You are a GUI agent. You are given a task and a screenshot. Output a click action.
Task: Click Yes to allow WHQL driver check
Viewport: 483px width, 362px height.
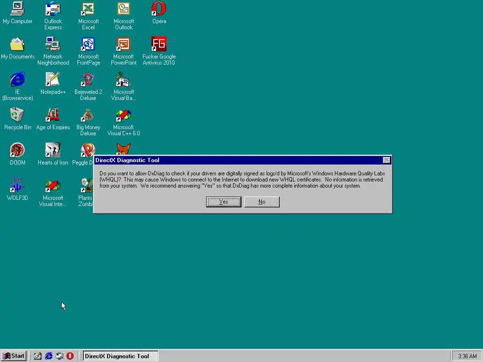(x=224, y=202)
